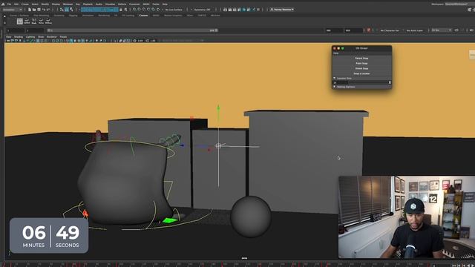Toggle make selected object live icon
Viewport: 475px width, 267px height.
(158, 10)
